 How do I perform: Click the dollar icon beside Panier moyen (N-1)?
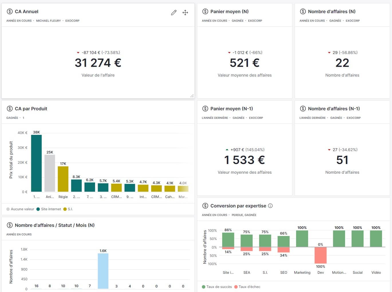tap(205, 109)
